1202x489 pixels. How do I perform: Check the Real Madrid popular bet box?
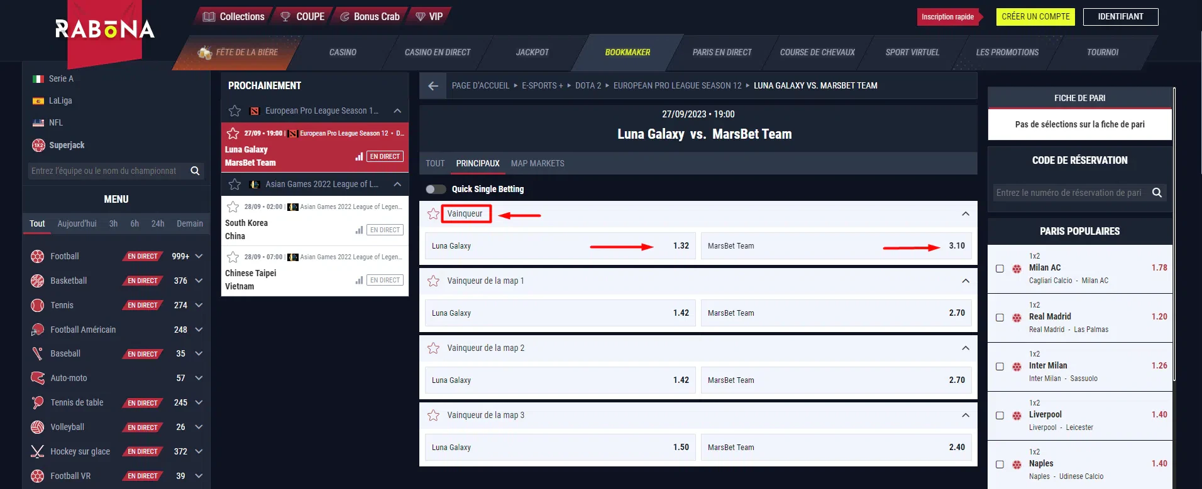pyautogui.click(x=1000, y=318)
